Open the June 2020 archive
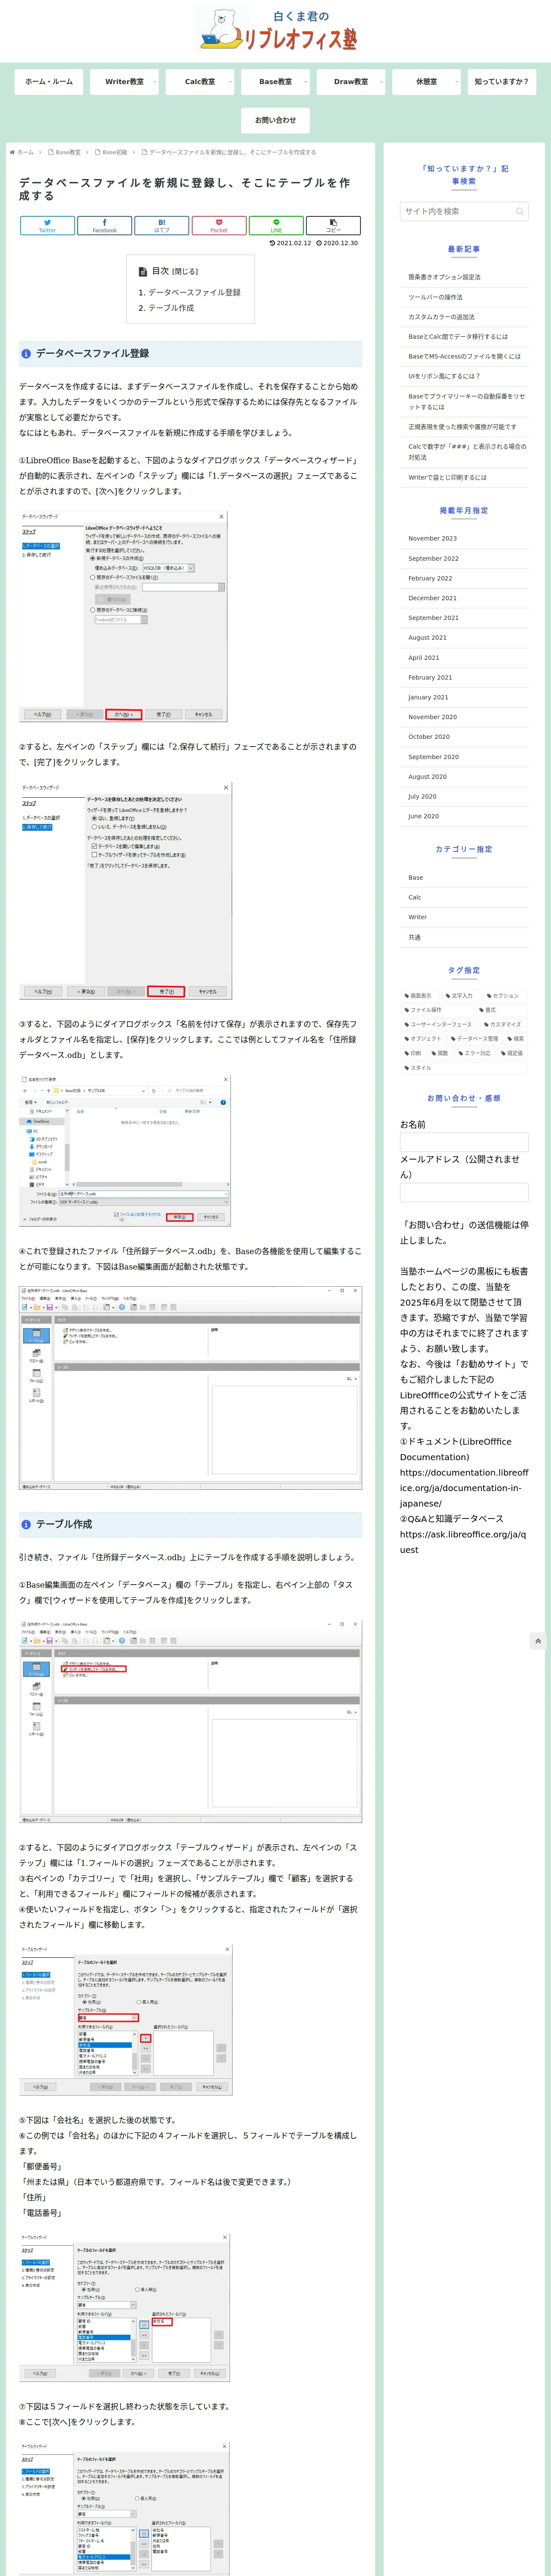Screen dimensions: 551x2576 (x=464, y=816)
